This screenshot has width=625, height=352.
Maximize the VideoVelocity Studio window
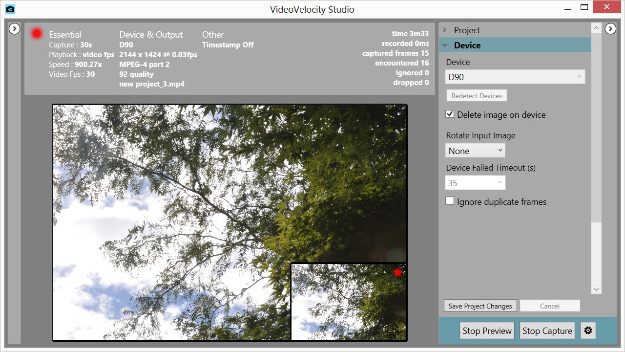pyautogui.click(x=584, y=7)
